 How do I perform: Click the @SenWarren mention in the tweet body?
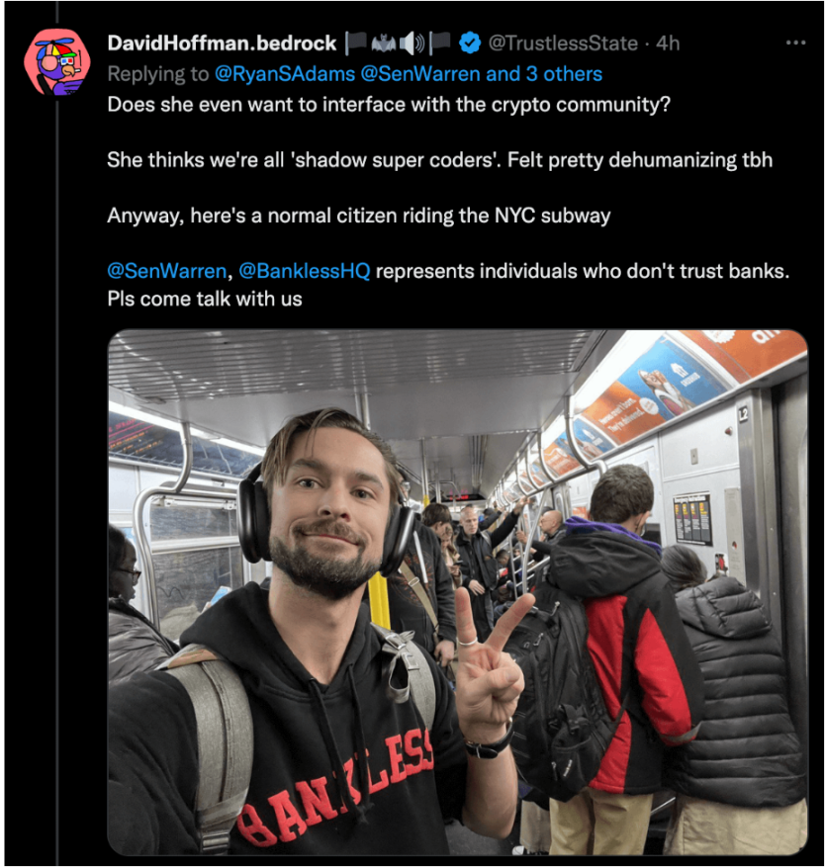167,270
